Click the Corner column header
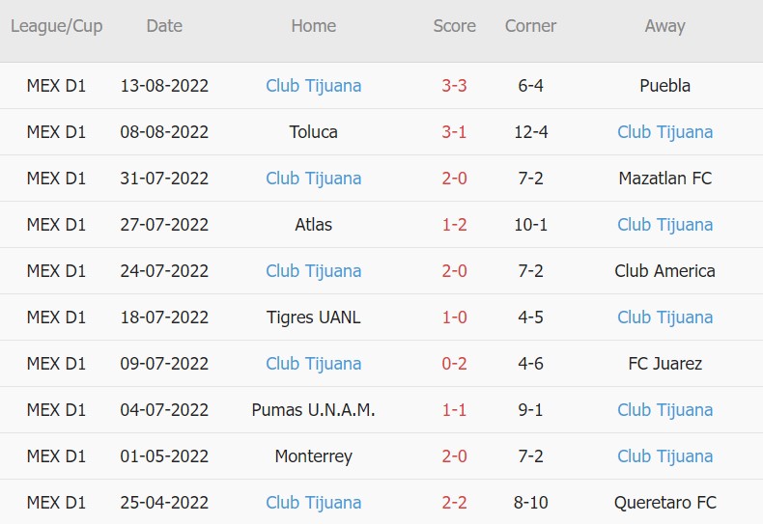 pos(530,26)
